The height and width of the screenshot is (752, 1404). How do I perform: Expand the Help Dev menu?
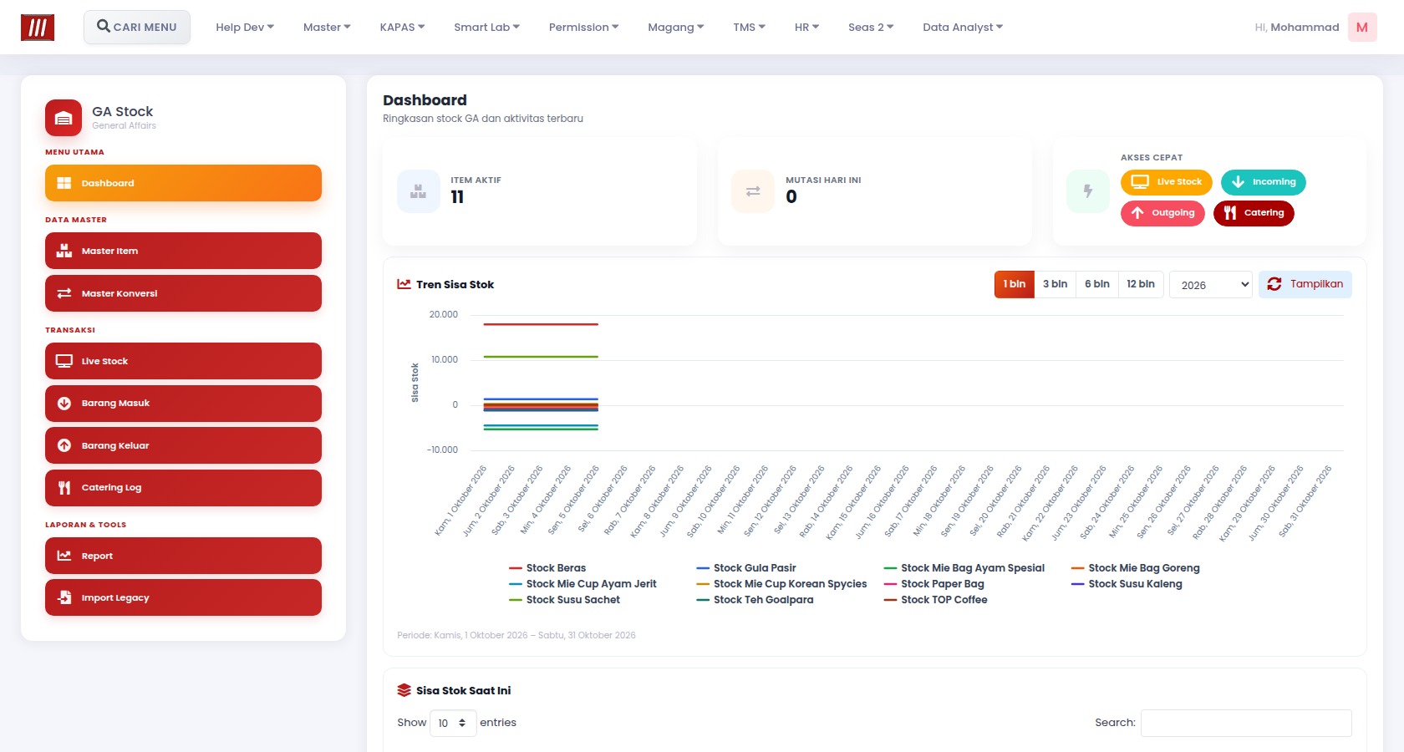pyautogui.click(x=245, y=28)
